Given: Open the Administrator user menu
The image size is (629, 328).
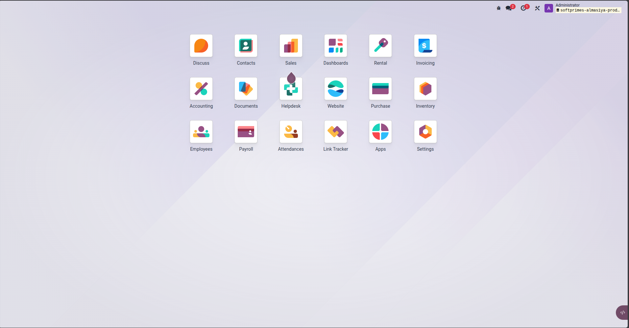Looking at the screenshot, I should [x=583, y=8].
